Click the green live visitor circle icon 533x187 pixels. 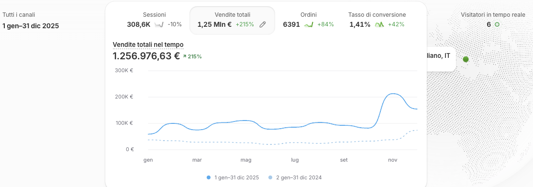(497, 24)
